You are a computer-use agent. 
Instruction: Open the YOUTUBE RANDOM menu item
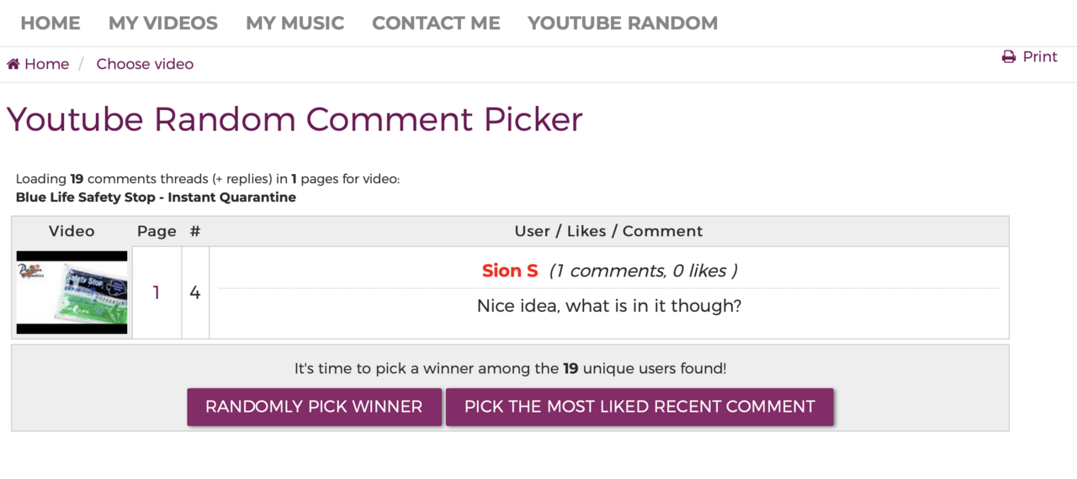click(623, 24)
